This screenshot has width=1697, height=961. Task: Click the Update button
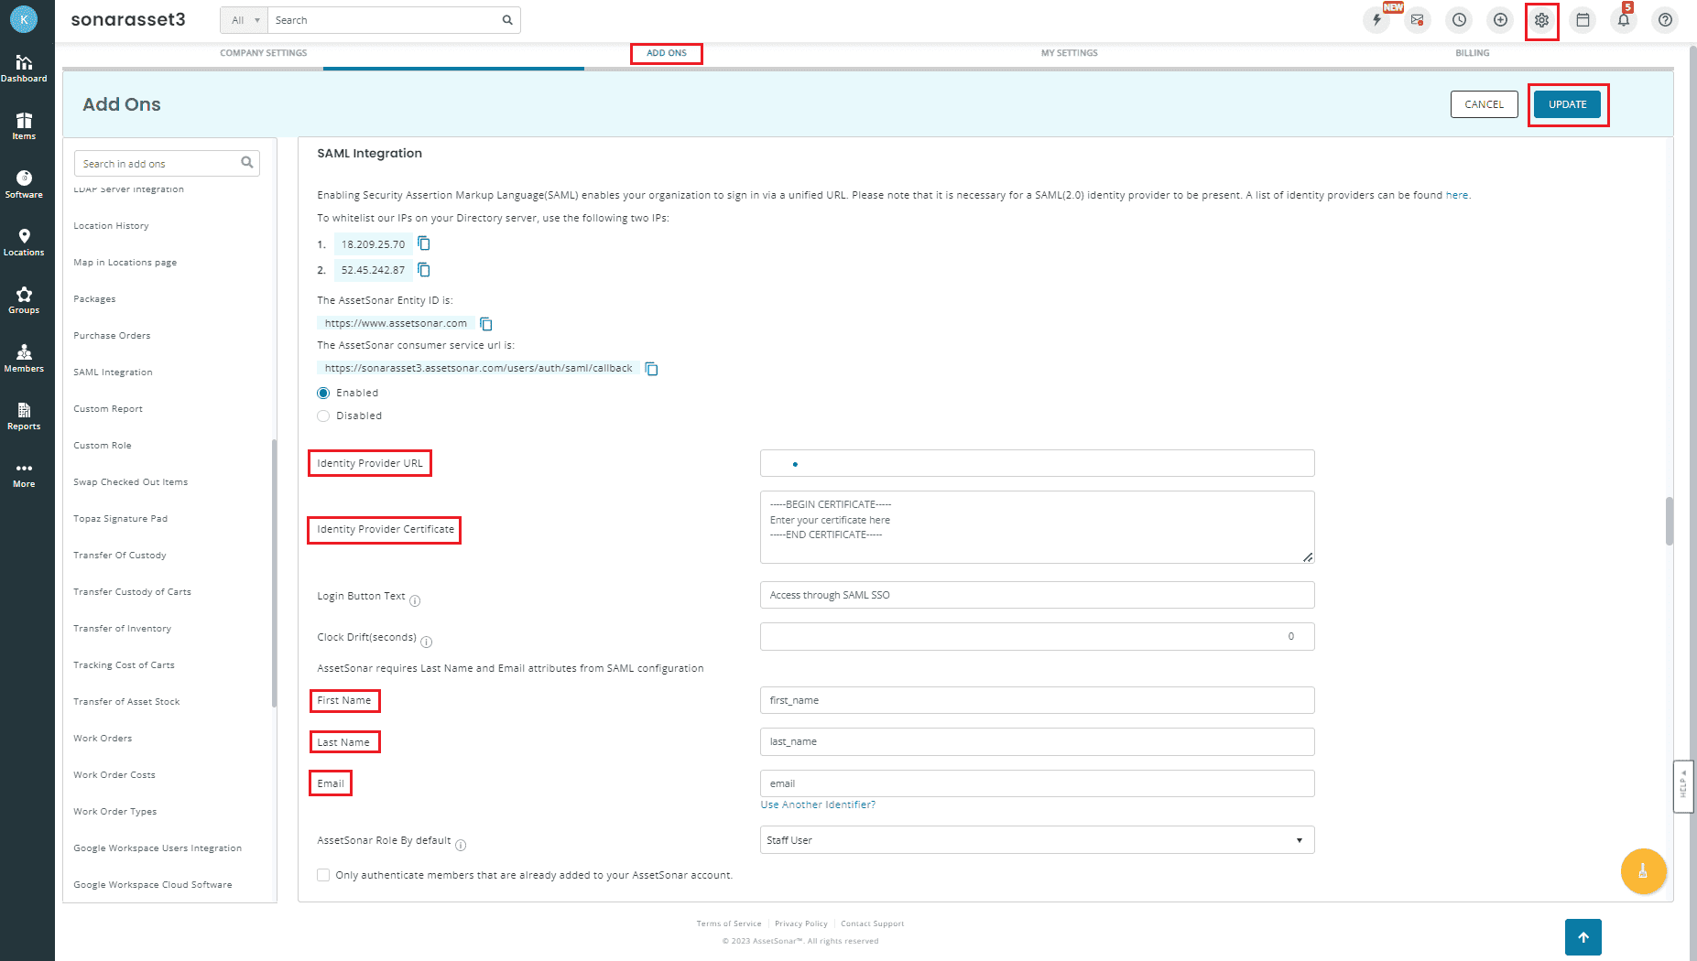click(1567, 104)
